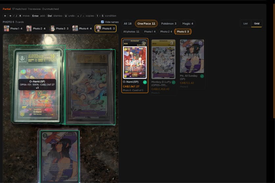The height and width of the screenshot is (183, 275).
Task: Click the left arrow key hint
Action: click(5, 16)
